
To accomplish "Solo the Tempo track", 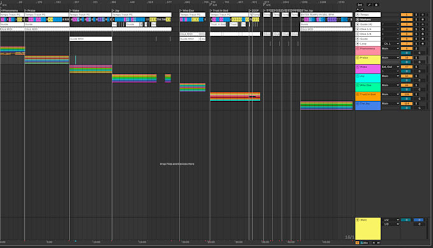I will pyautogui.click(x=416, y=15).
